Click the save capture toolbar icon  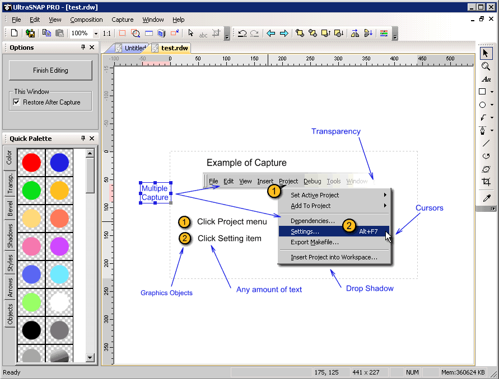pyautogui.click(x=30, y=33)
